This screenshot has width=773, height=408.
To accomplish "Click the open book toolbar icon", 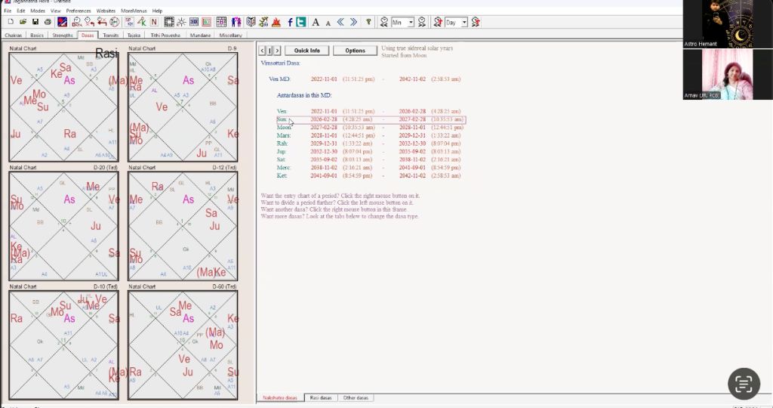I will point(251,22).
